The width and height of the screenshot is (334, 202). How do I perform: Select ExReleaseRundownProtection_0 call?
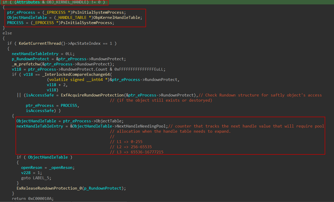[x=49, y=188]
